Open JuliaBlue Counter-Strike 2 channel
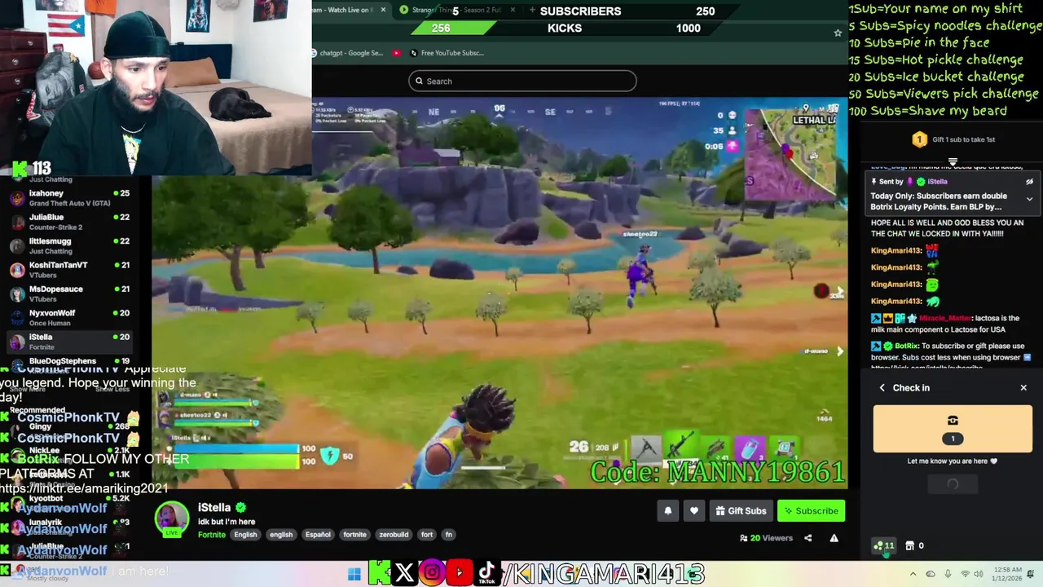1043x587 pixels. tap(69, 222)
